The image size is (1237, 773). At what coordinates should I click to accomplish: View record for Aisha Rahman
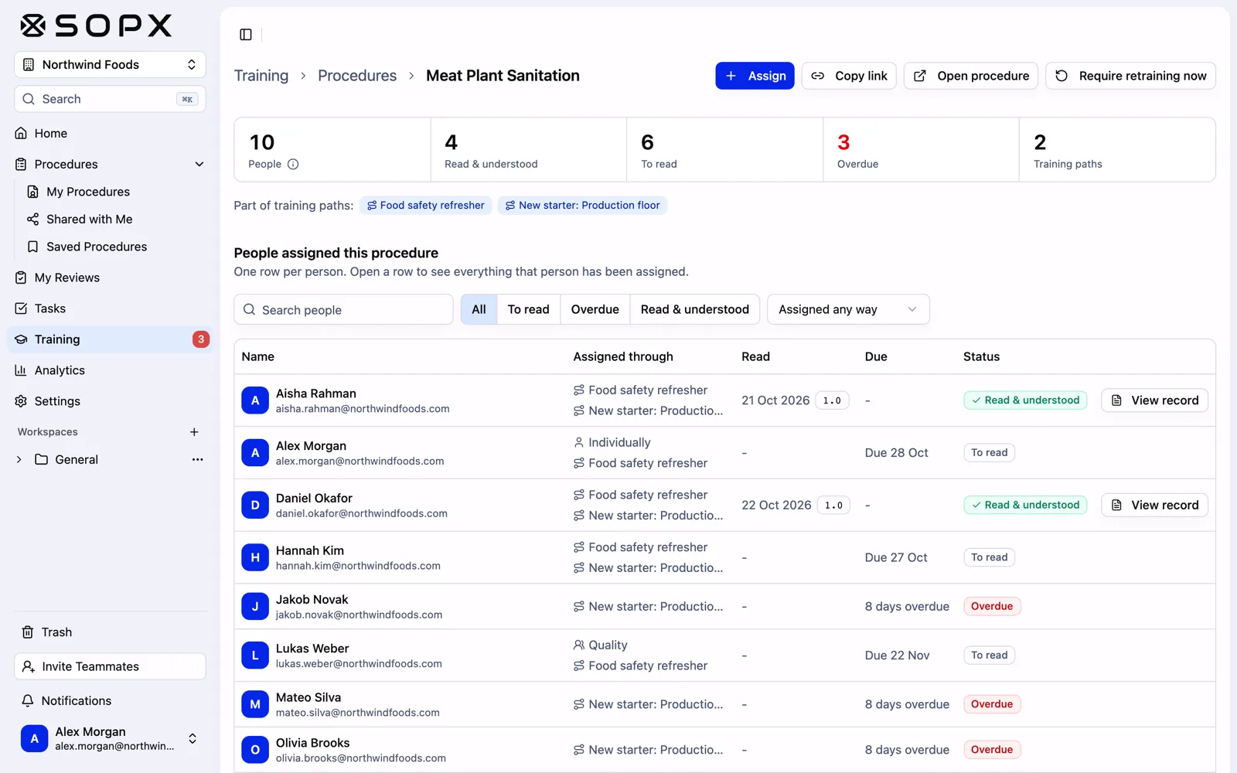pos(1154,400)
